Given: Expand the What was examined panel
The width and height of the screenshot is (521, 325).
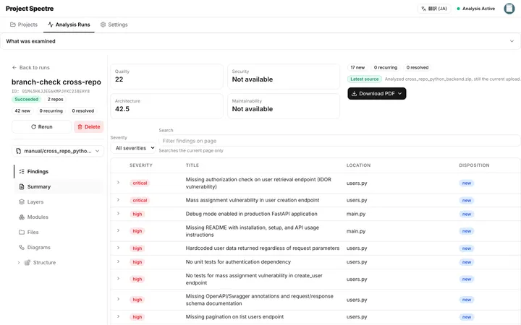Looking at the screenshot, I should pos(260,41).
